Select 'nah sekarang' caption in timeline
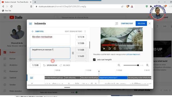 point(72,78)
